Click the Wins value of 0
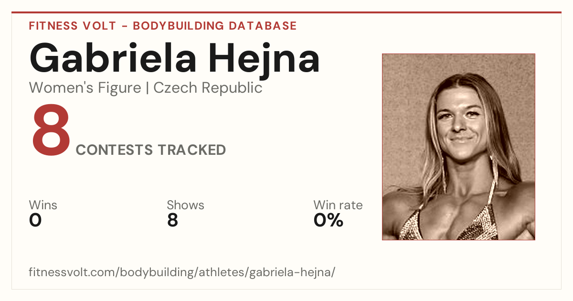This screenshot has width=573, height=301. tap(35, 220)
